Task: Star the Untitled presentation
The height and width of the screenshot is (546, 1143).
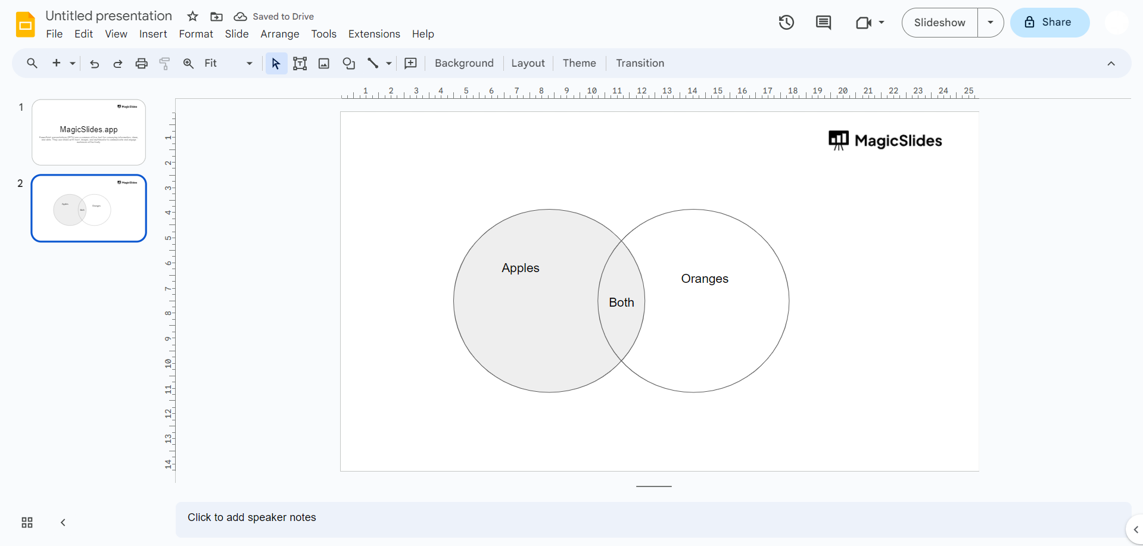Action: click(192, 17)
